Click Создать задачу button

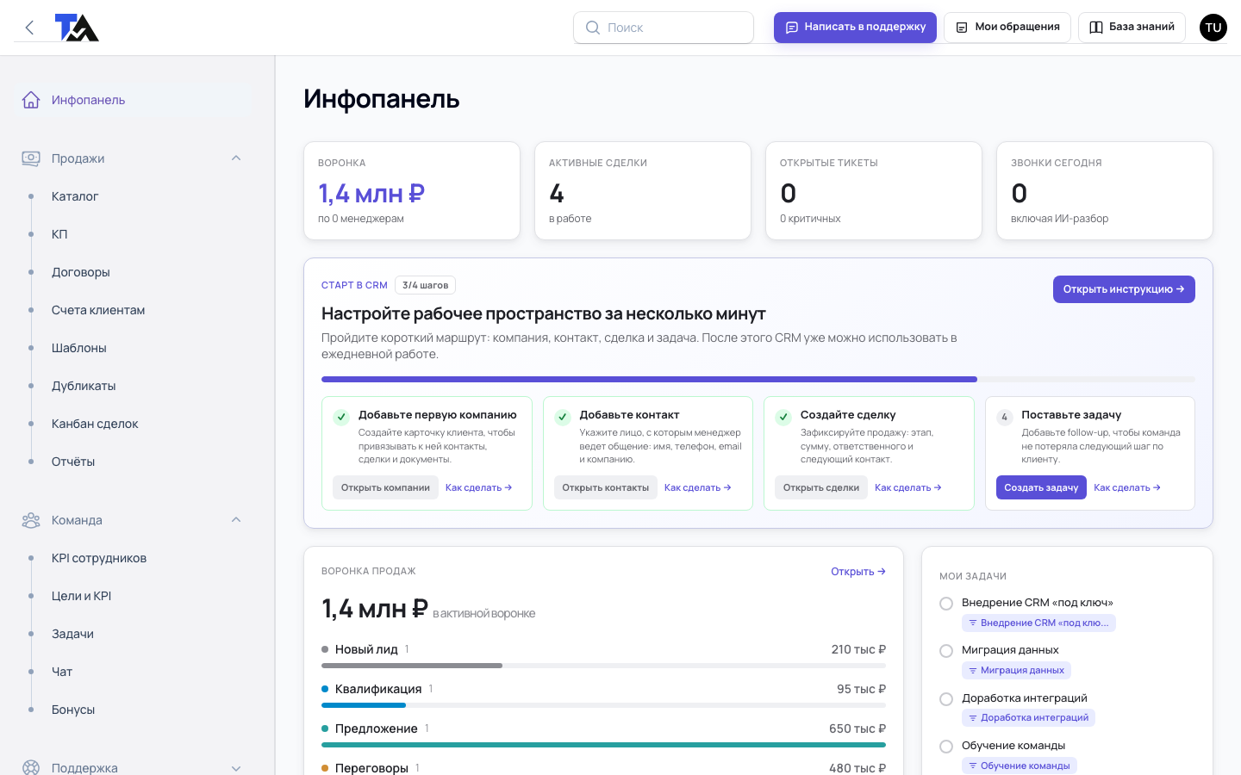coord(1041,487)
